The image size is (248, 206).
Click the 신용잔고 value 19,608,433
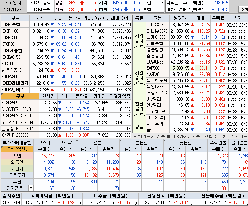153,202
